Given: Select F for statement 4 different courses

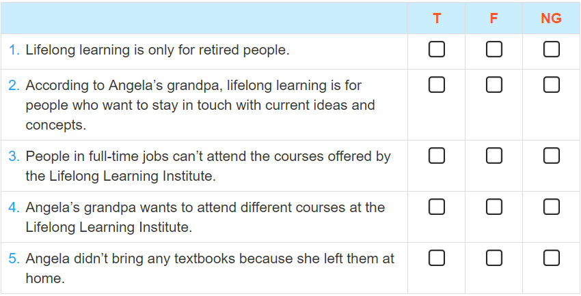Looking at the screenshot, I should click(x=494, y=207).
